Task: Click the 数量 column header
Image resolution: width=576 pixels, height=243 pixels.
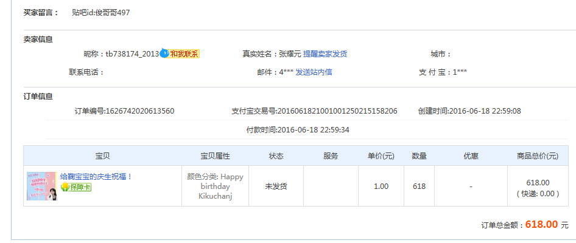Action: click(x=419, y=156)
